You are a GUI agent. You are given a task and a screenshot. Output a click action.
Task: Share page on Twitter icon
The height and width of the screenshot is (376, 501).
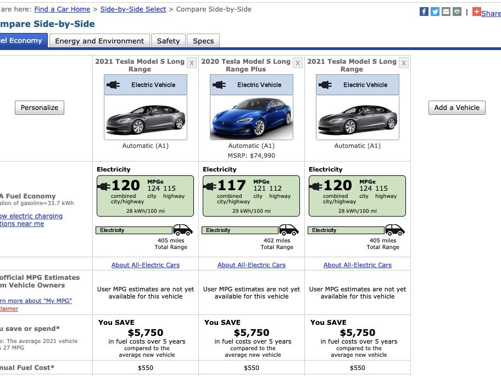point(435,12)
